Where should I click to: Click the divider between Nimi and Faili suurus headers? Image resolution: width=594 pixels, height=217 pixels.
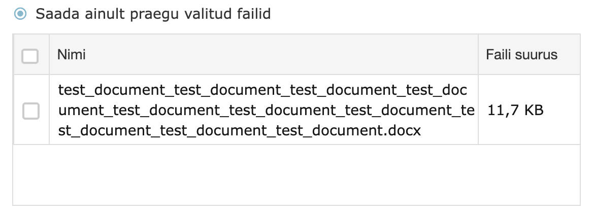click(478, 55)
